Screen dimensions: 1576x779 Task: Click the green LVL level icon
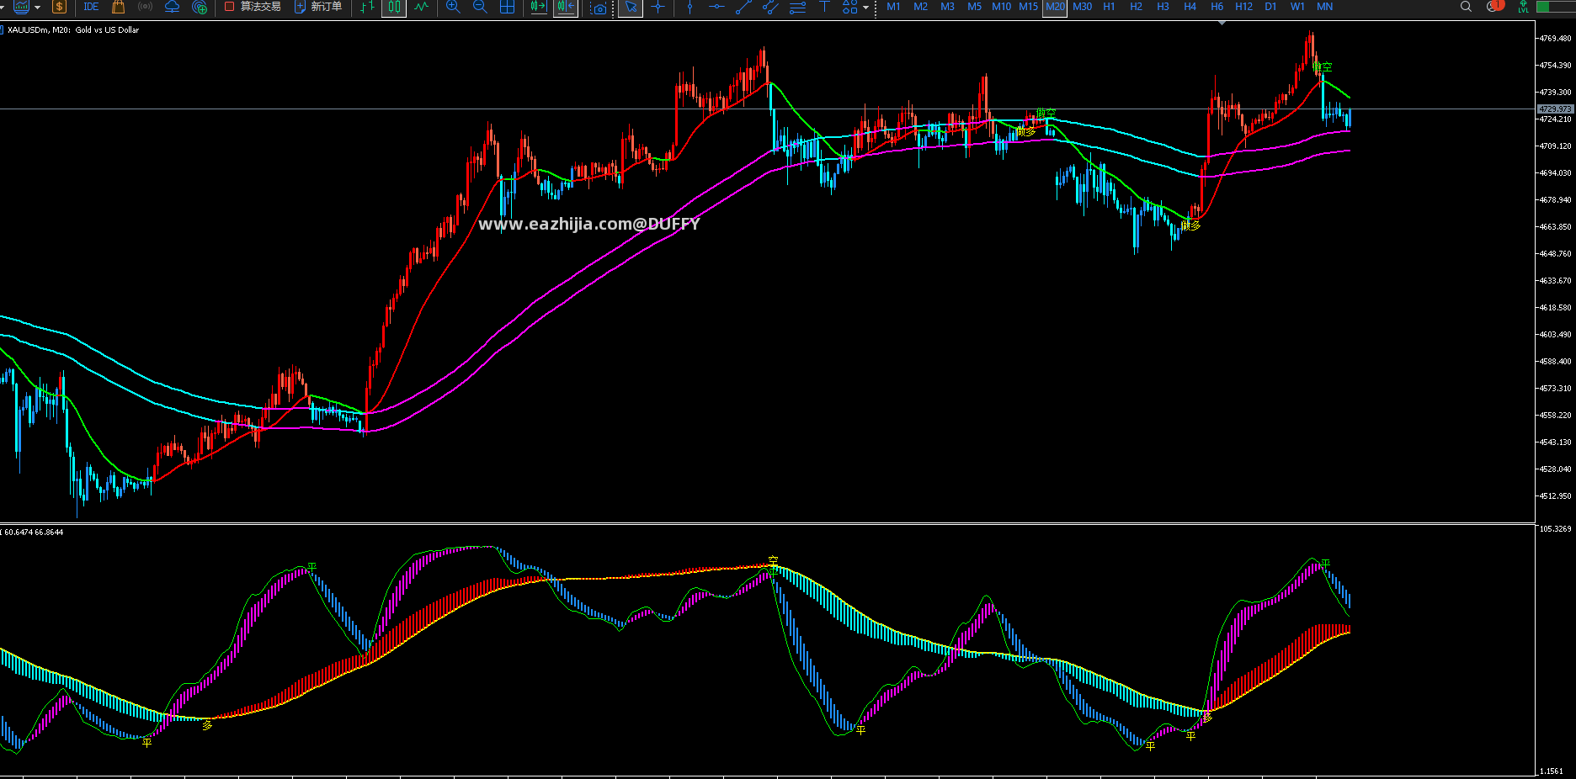click(x=1523, y=7)
